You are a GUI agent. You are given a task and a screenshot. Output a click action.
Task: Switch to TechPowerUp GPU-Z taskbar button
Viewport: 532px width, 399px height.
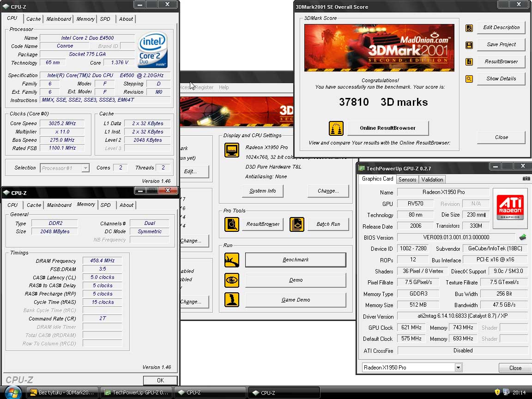pos(136,393)
